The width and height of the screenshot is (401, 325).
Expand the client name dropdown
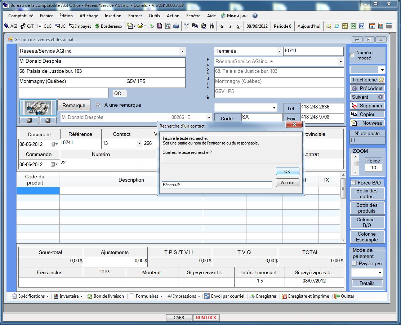(x=182, y=51)
